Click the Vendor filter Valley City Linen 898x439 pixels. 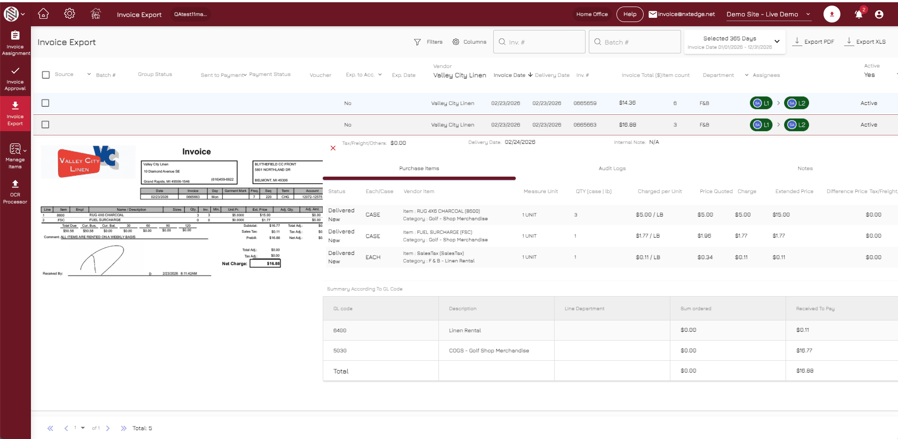(x=460, y=75)
